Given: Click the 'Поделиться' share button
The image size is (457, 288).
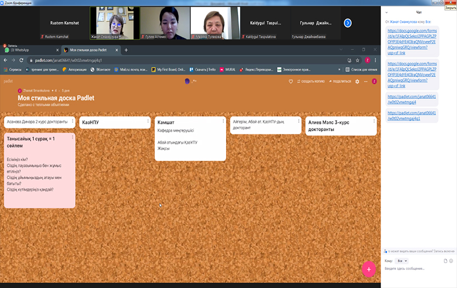Looking at the screenshot, I should (x=340, y=81).
